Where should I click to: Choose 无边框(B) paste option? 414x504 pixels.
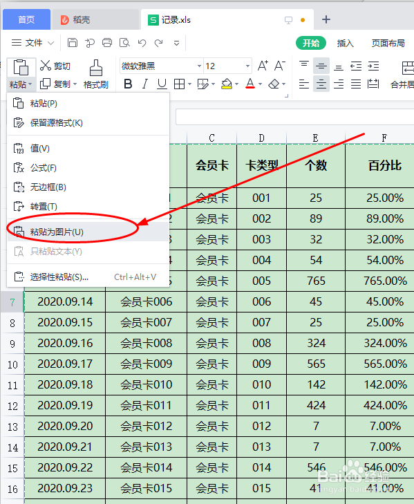tap(88, 187)
